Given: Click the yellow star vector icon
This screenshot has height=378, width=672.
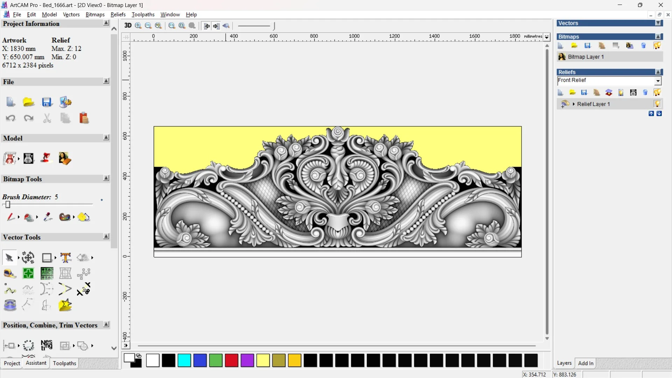Looking at the screenshot, I should coord(65,306).
